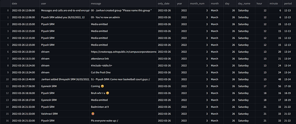This screenshot has width=296, height=124.
Task: Sort by the date column header
Action: pyautogui.click(x=25, y=4)
